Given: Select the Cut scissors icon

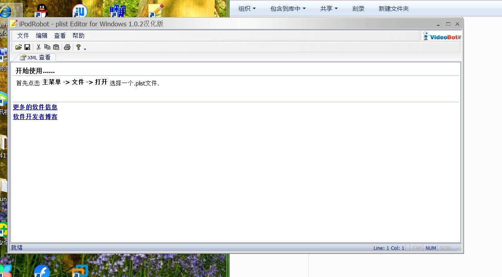Looking at the screenshot, I should coord(38,47).
